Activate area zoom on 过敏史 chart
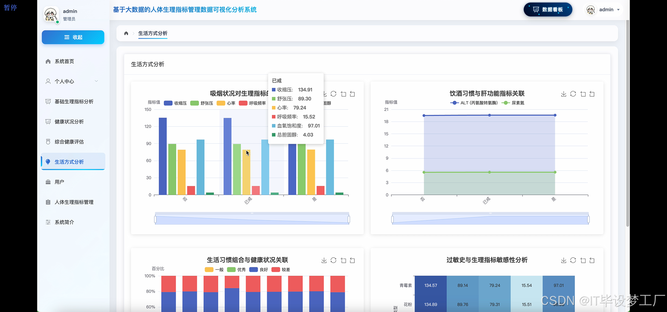Image resolution: width=667 pixels, height=312 pixels. pyautogui.click(x=583, y=260)
